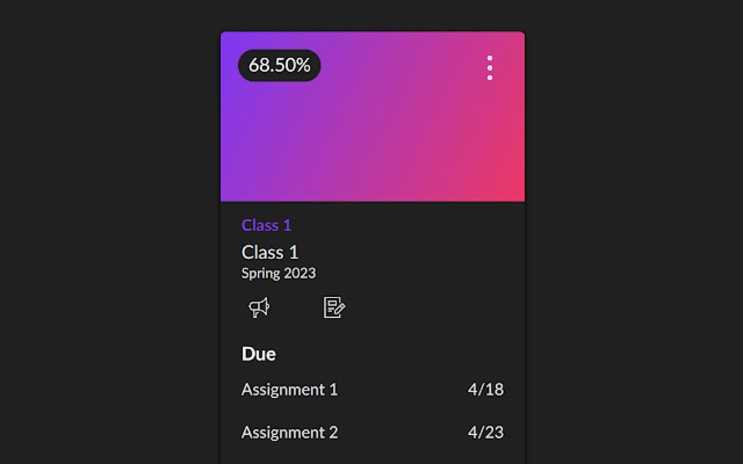Click blank space between the two course icons

tap(296, 308)
